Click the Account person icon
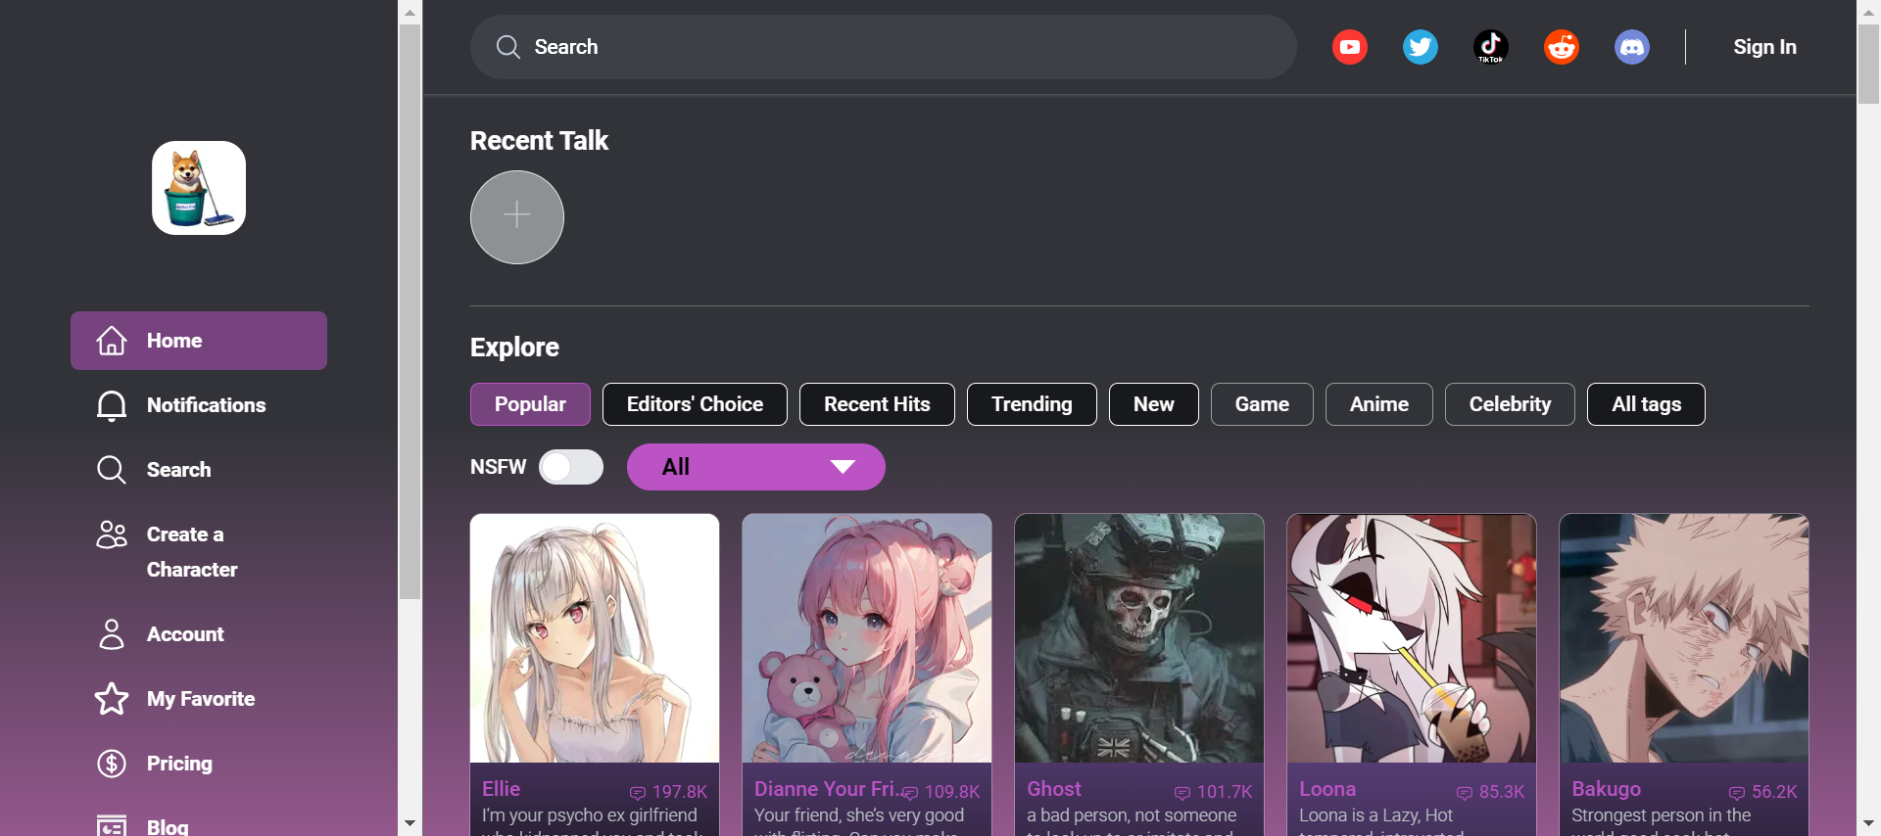Viewport: 1881px width, 836px height. click(x=112, y=634)
